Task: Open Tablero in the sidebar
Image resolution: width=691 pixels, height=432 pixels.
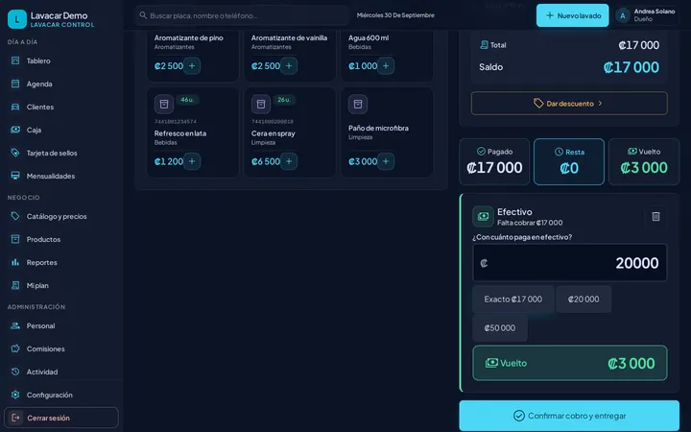Action: (x=61, y=60)
